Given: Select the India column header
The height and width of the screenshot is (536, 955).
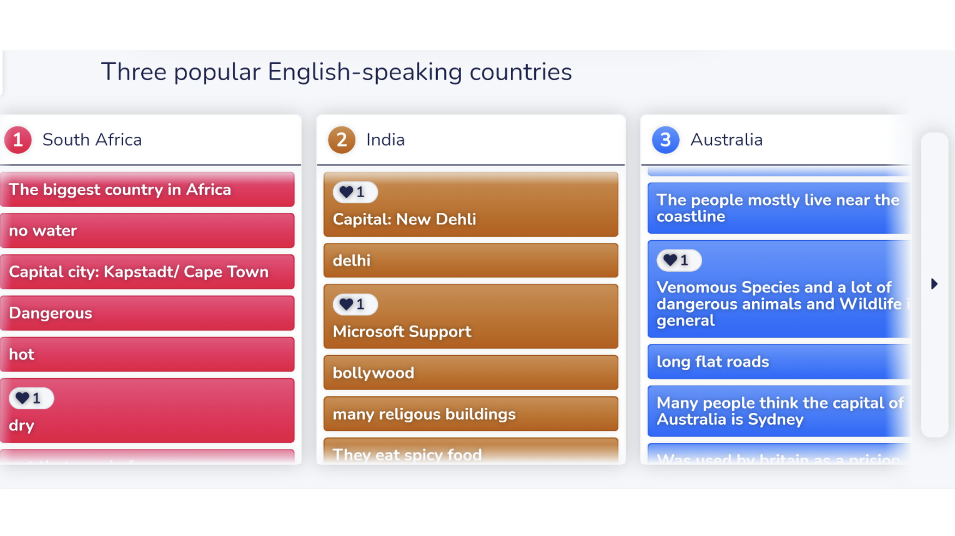Looking at the screenshot, I should [385, 140].
